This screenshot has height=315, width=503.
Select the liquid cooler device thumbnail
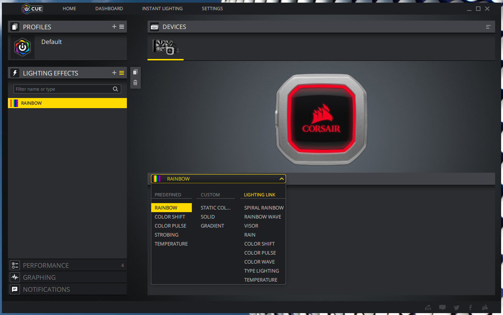click(166, 47)
